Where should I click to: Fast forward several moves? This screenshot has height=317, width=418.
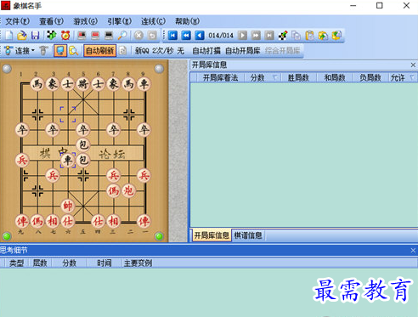(256, 36)
